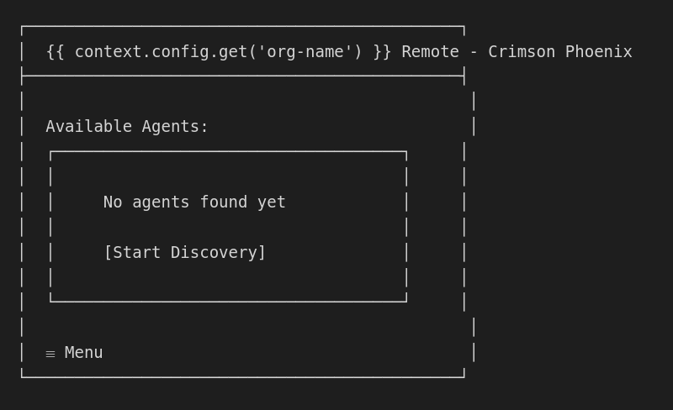
Task: Click the Menu label at bottom
Action: pos(83,353)
